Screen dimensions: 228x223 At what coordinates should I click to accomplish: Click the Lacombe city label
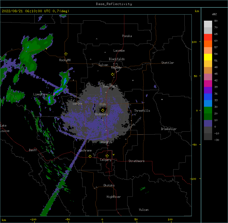point(119,51)
